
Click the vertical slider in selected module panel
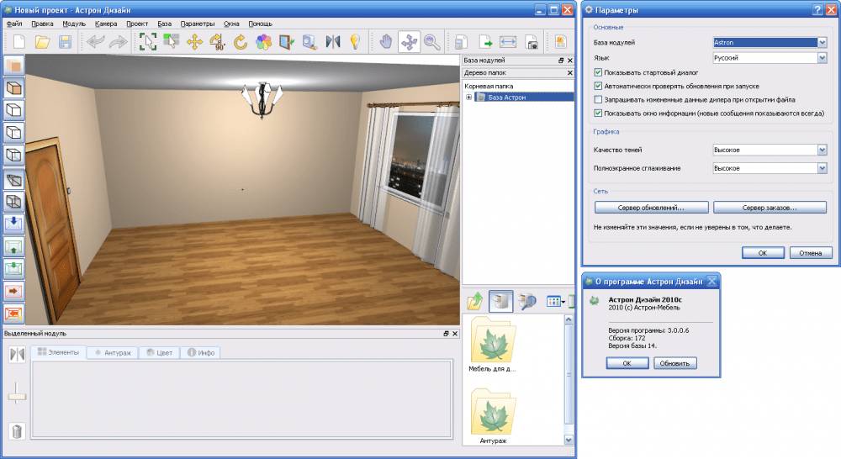[x=16, y=395]
